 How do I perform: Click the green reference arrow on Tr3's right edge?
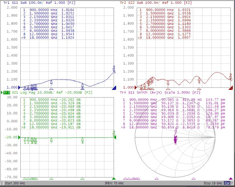(x=115, y=137)
